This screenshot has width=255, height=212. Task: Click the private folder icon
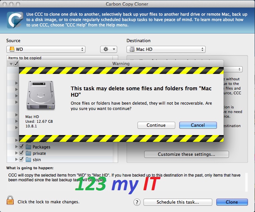pyautogui.click(x=28, y=153)
